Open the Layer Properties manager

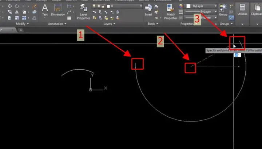pos(83,12)
